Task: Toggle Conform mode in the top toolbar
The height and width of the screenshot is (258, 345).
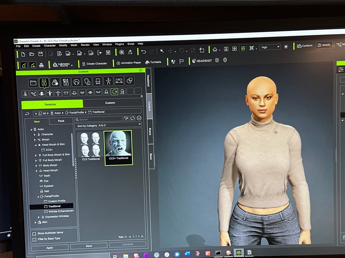Action: pos(304,46)
